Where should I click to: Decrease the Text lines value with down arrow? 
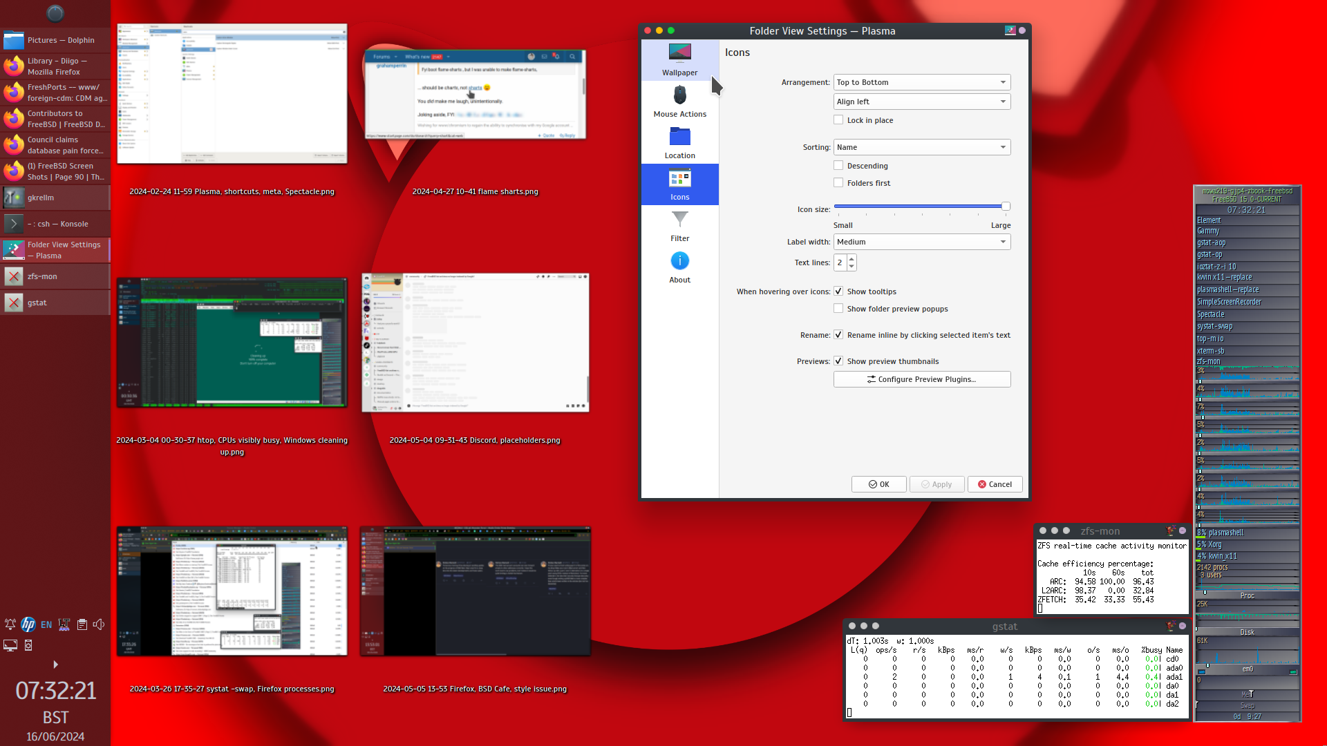(851, 267)
